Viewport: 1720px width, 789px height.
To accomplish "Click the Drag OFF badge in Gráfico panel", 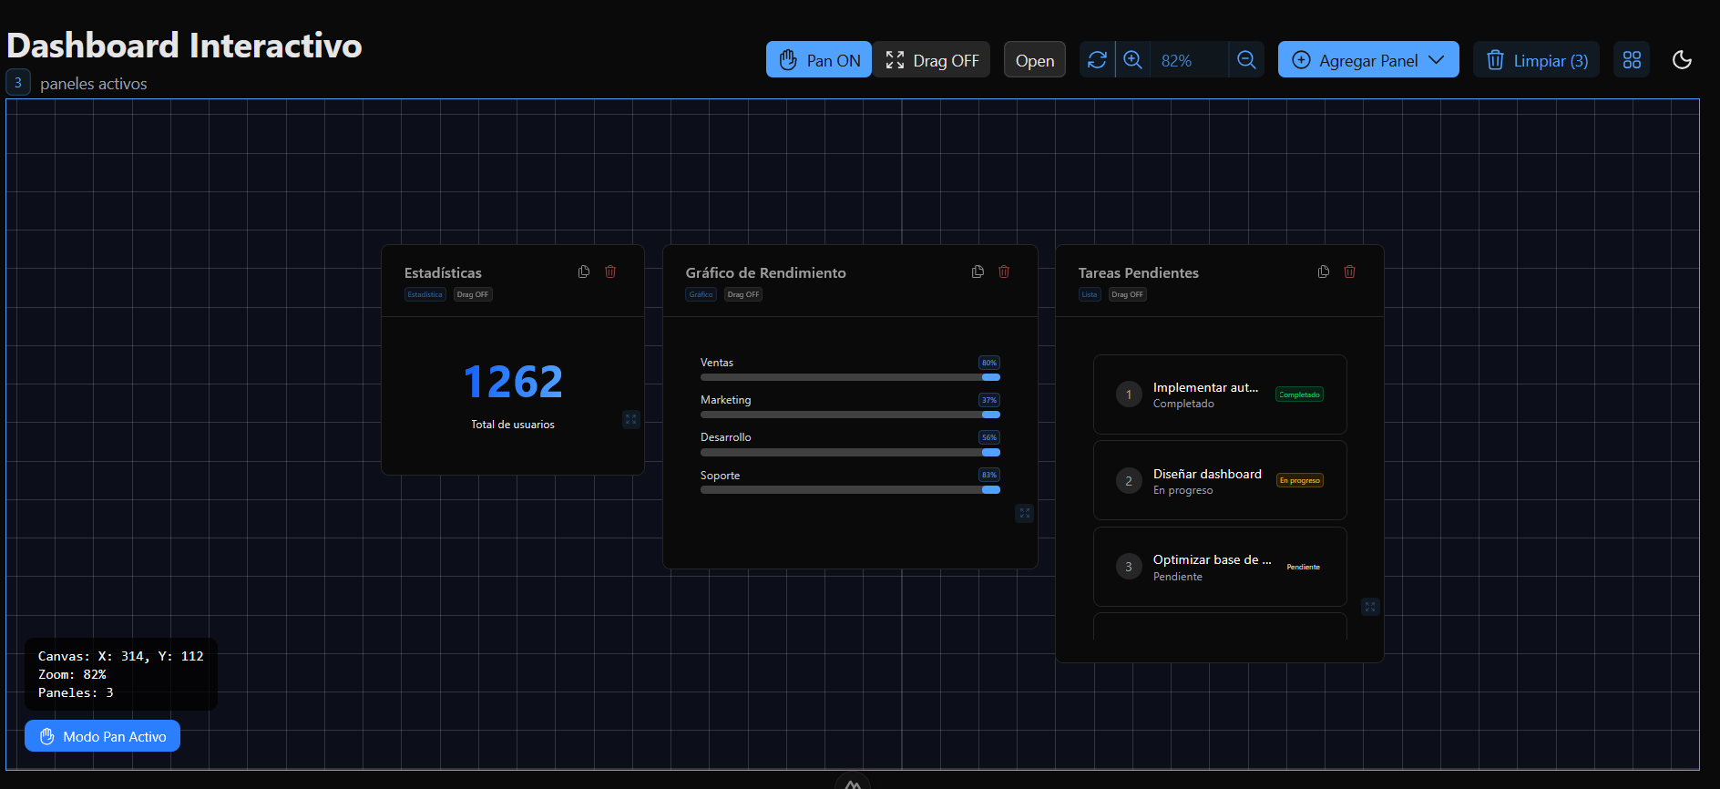I will click(x=743, y=294).
